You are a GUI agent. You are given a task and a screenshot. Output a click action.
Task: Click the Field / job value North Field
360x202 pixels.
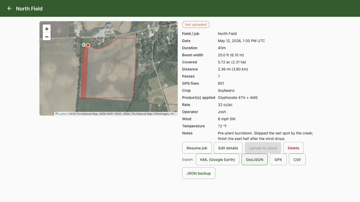227,34
